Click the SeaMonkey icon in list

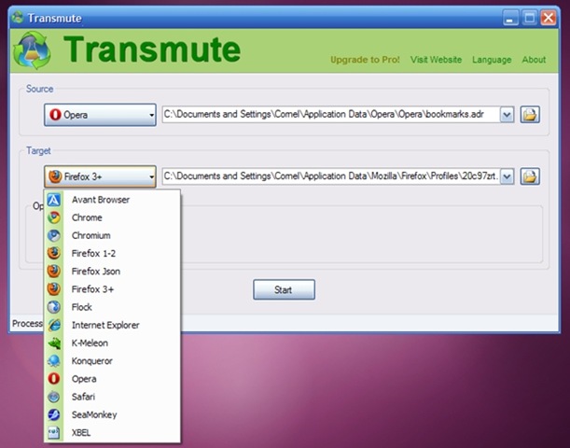(x=54, y=414)
